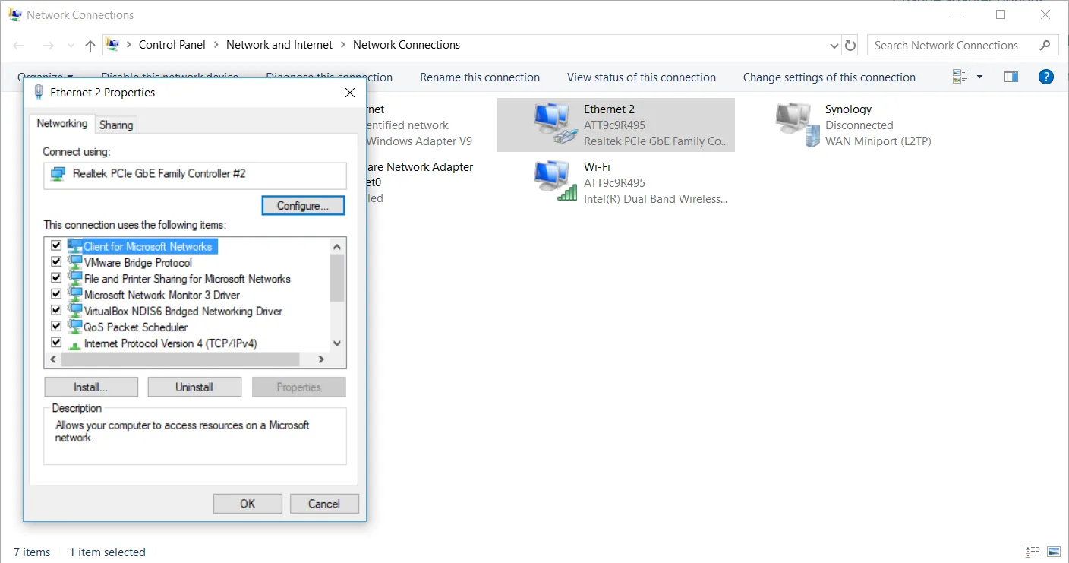The image size is (1069, 563).
Task: Show the preview pane using its toolbar icon
Action: (1011, 77)
